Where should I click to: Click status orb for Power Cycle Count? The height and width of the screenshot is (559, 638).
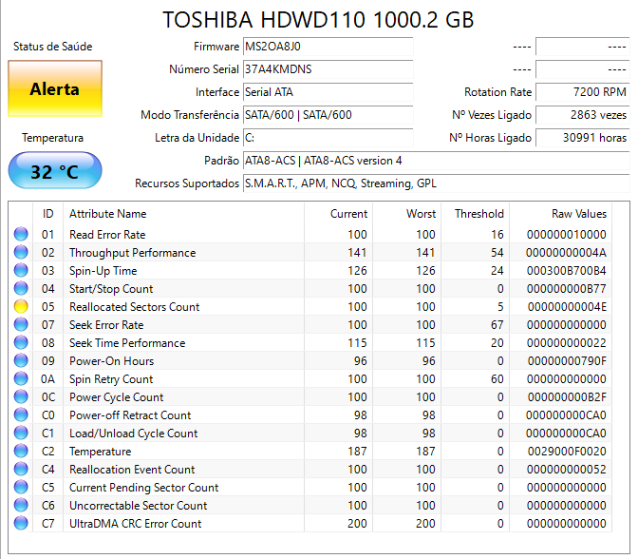[21, 396]
